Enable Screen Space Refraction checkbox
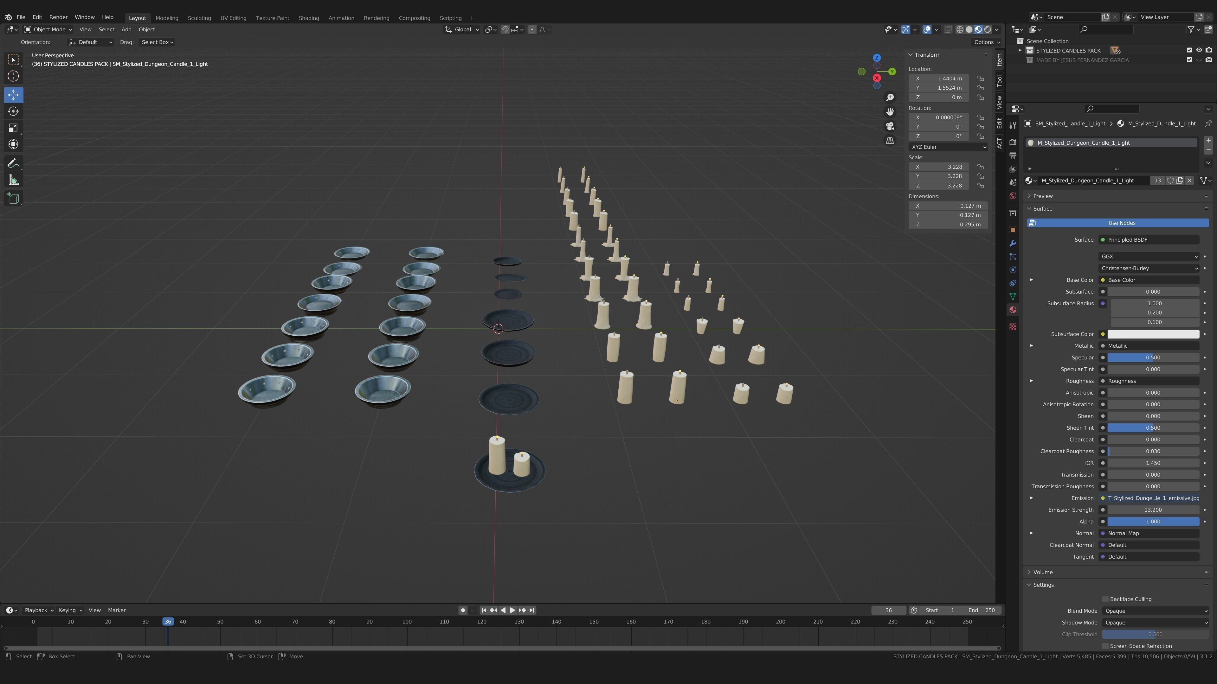Viewport: 1217px width, 684px height. [x=1105, y=646]
